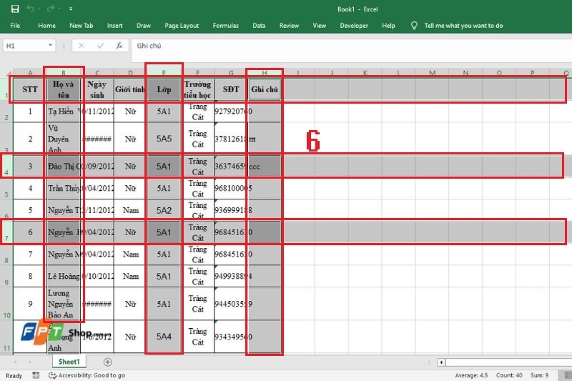Open the Developer tab

pos(354,26)
